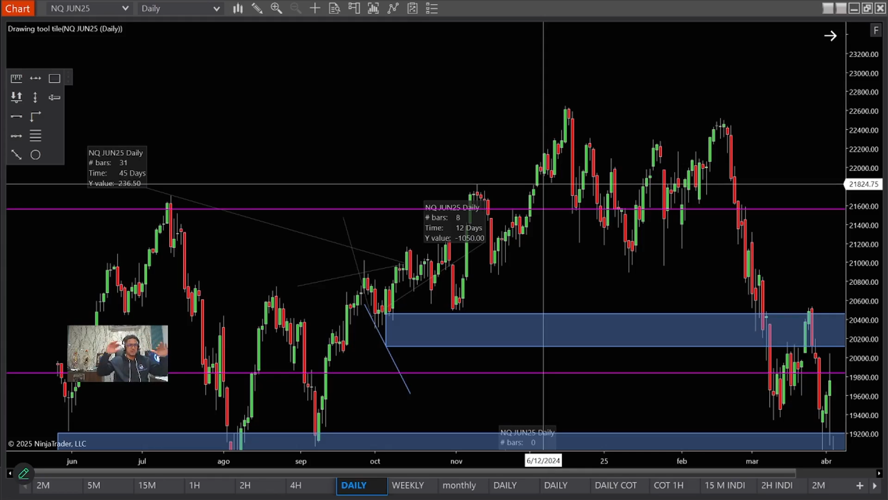Select the horizontal double-arrow line tool
This screenshot has width=888, height=500.
point(36,78)
